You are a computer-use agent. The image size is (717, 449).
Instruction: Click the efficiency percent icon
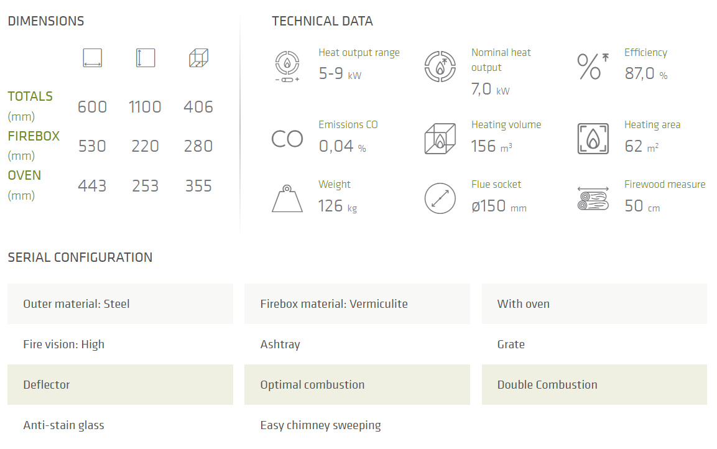593,67
